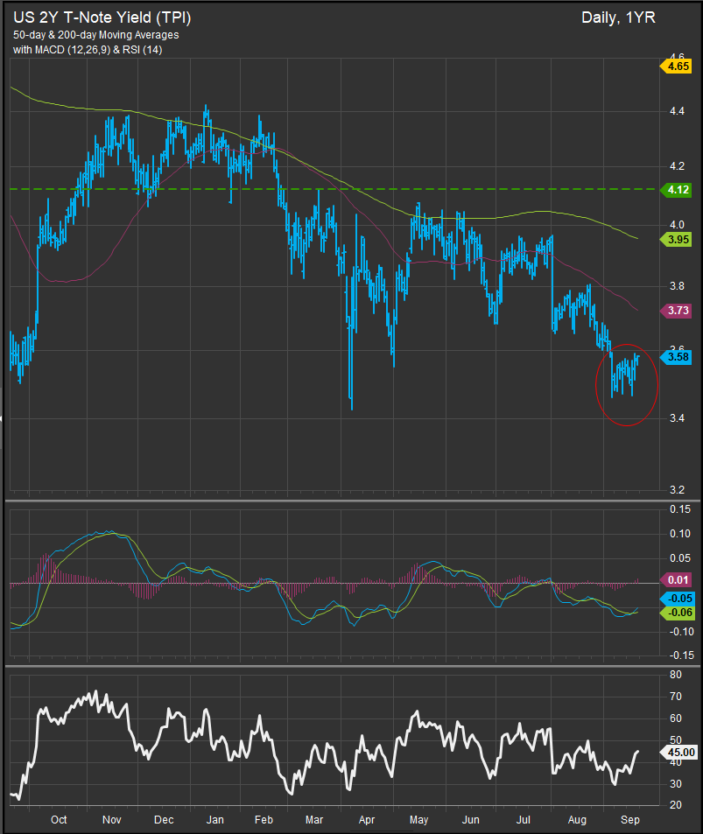Open the Daily, 1YR timeframe label

[x=617, y=18]
